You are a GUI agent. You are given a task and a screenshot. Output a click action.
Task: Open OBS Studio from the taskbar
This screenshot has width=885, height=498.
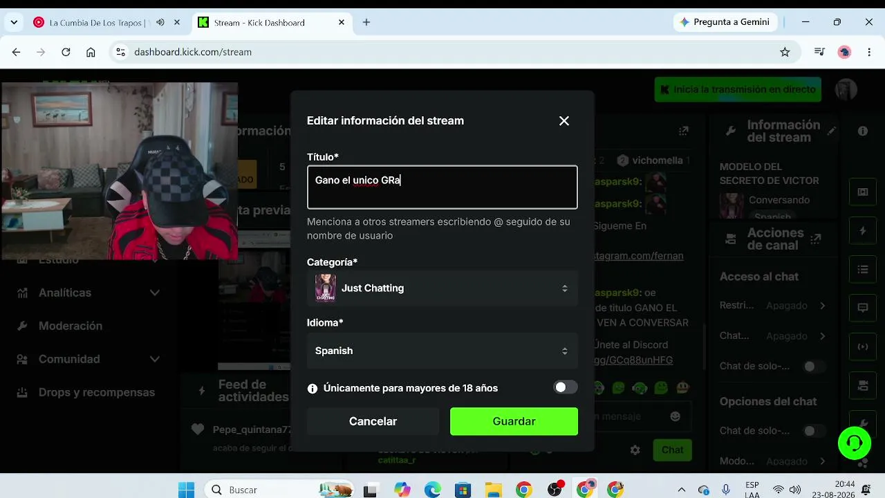click(555, 490)
